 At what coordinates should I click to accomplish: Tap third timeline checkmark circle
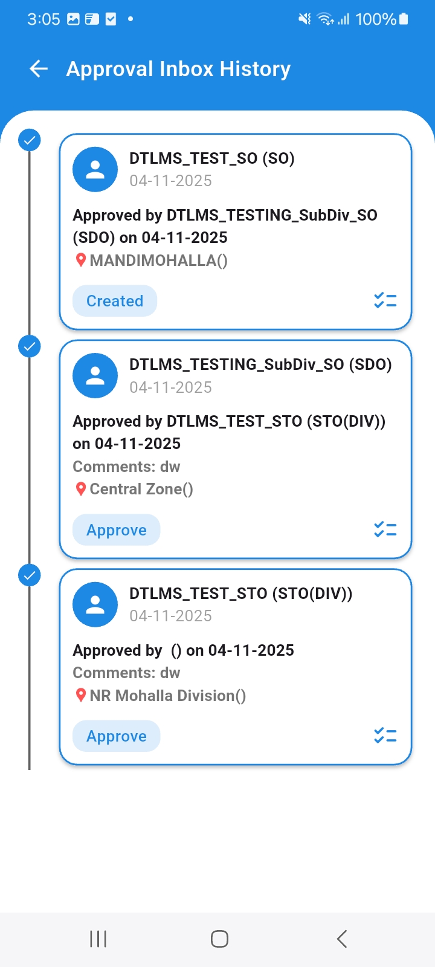[x=29, y=575]
